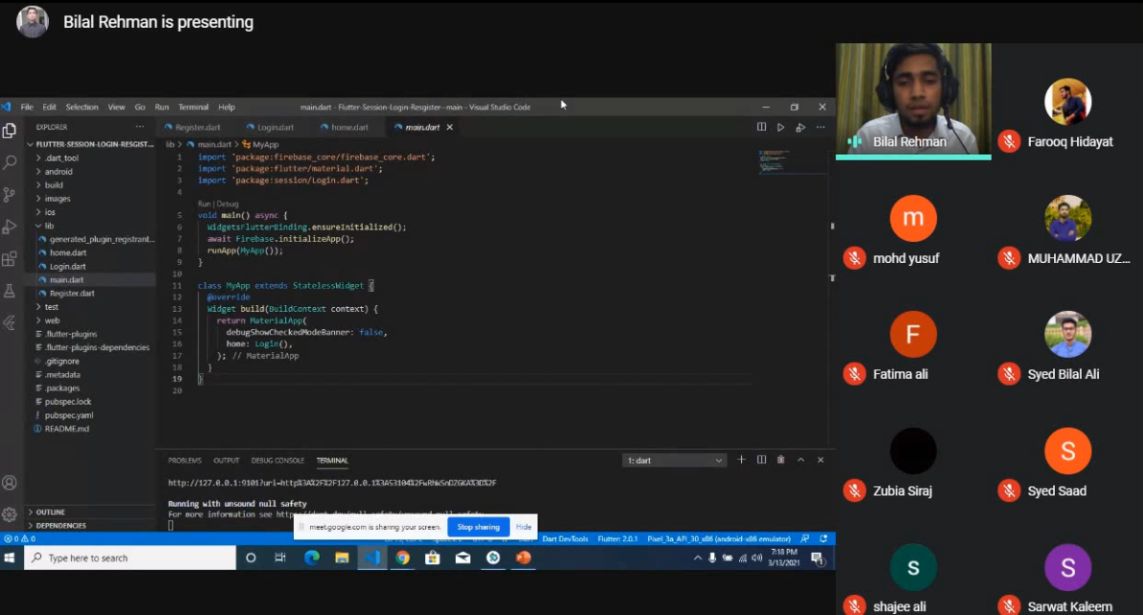Image resolution: width=1143 pixels, height=615 pixels.
Task: Split the terminal panel
Action: point(761,460)
